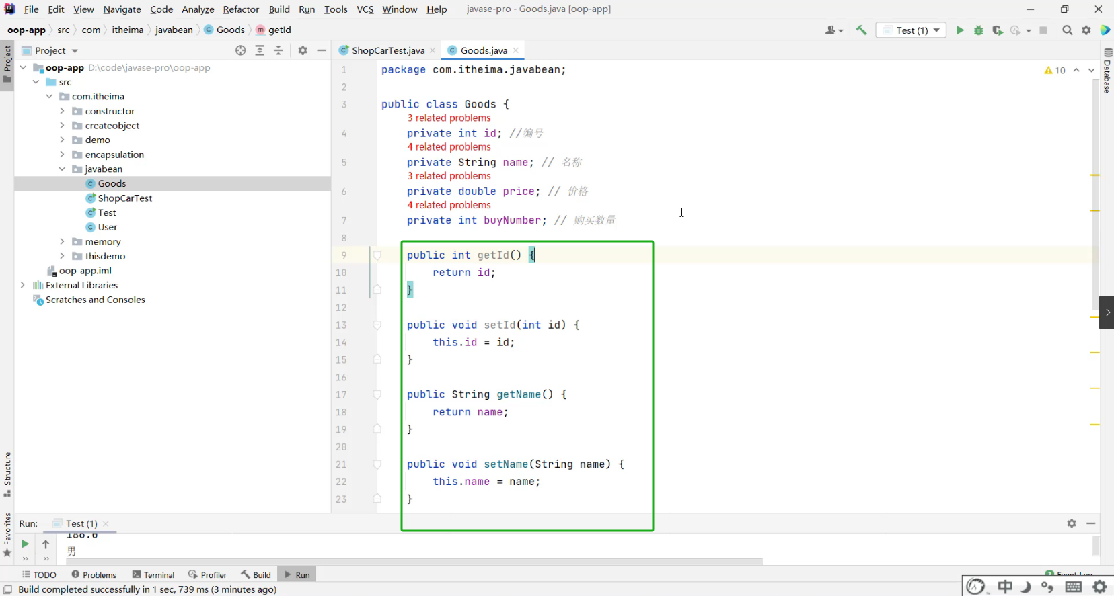Select ShopCarTest class in tree
Viewport: 1114px width, 596px height.
click(x=125, y=198)
